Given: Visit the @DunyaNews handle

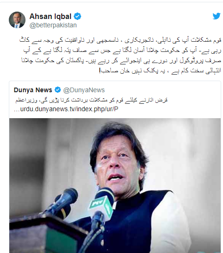Looking at the screenshot, I should 84,90.
